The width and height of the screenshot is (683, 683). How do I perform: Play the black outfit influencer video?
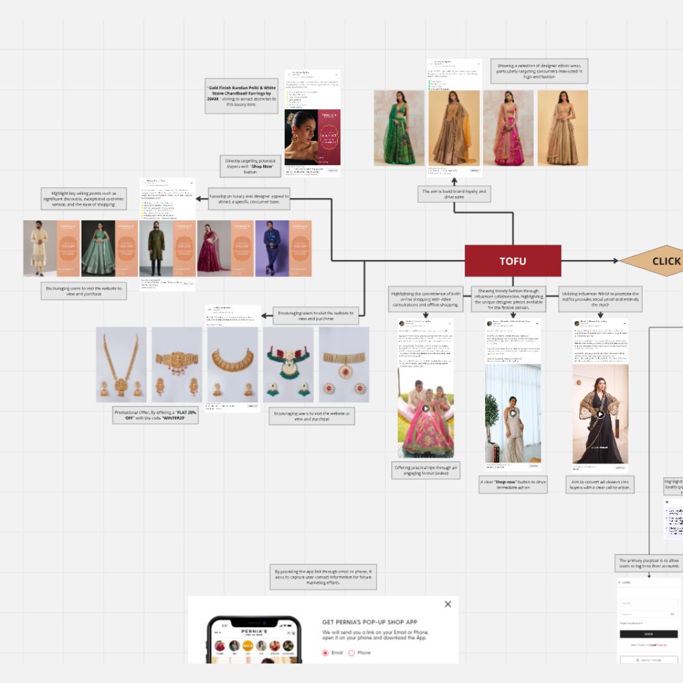coord(600,414)
